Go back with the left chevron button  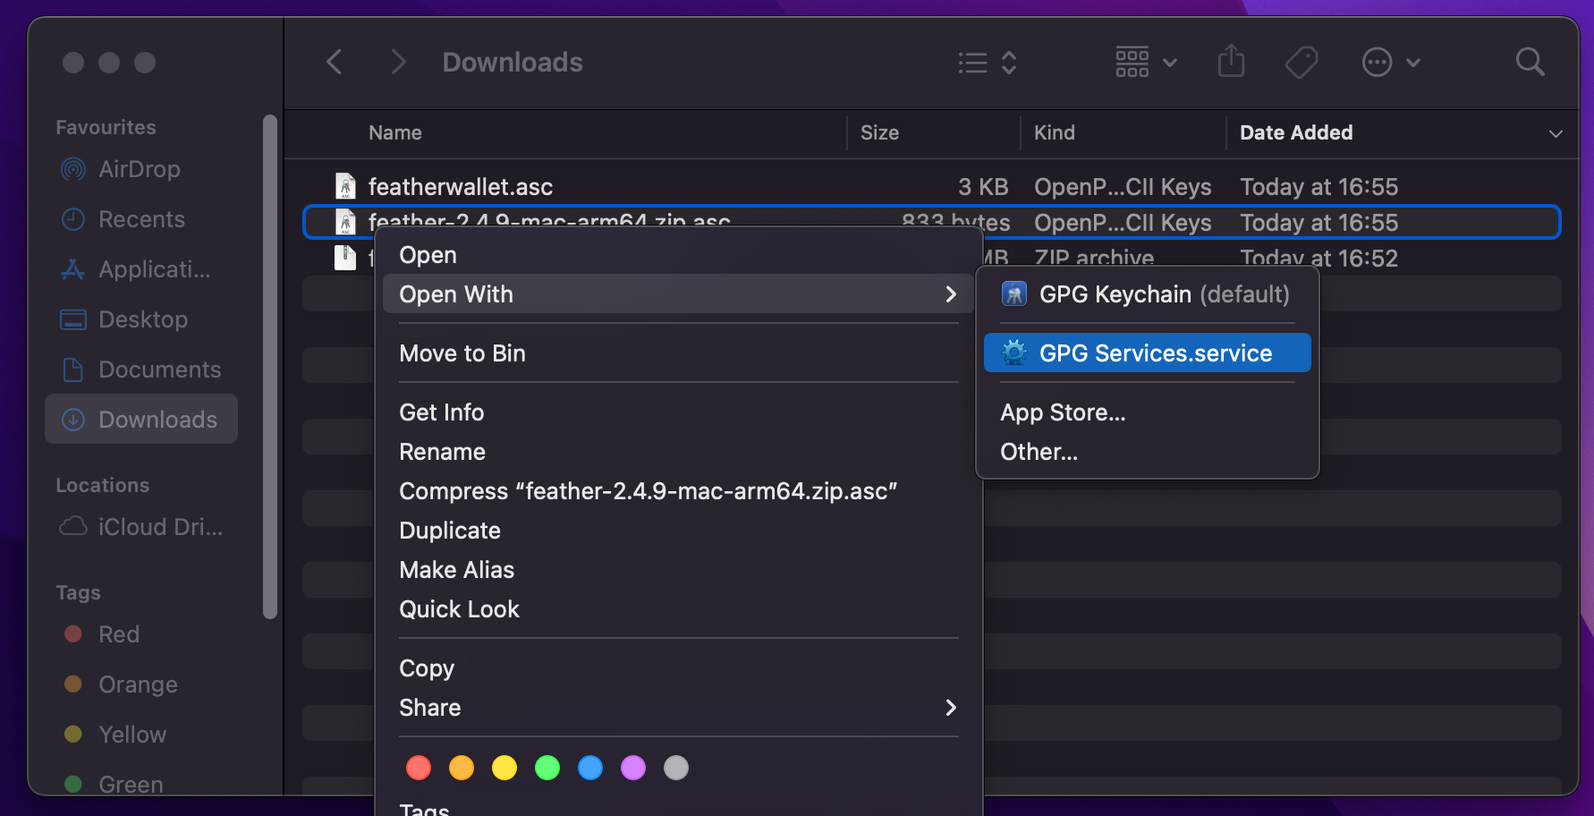point(335,63)
